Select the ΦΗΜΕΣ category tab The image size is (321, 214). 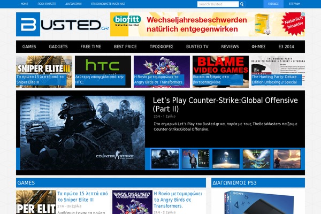click(x=258, y=47)
